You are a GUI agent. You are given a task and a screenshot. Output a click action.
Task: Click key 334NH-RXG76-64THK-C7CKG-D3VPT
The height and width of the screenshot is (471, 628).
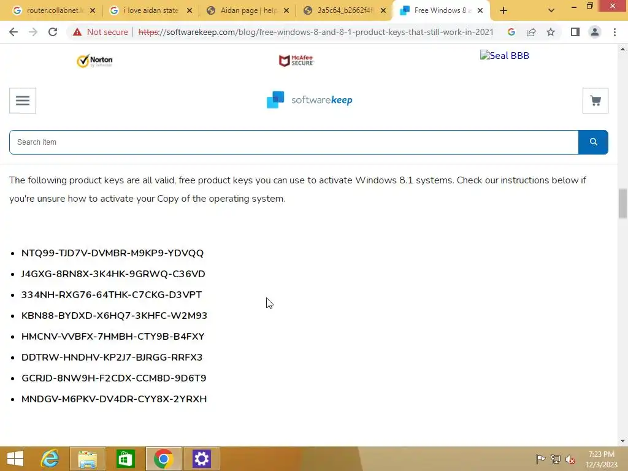pyautogui.click(x=112, y=295)
